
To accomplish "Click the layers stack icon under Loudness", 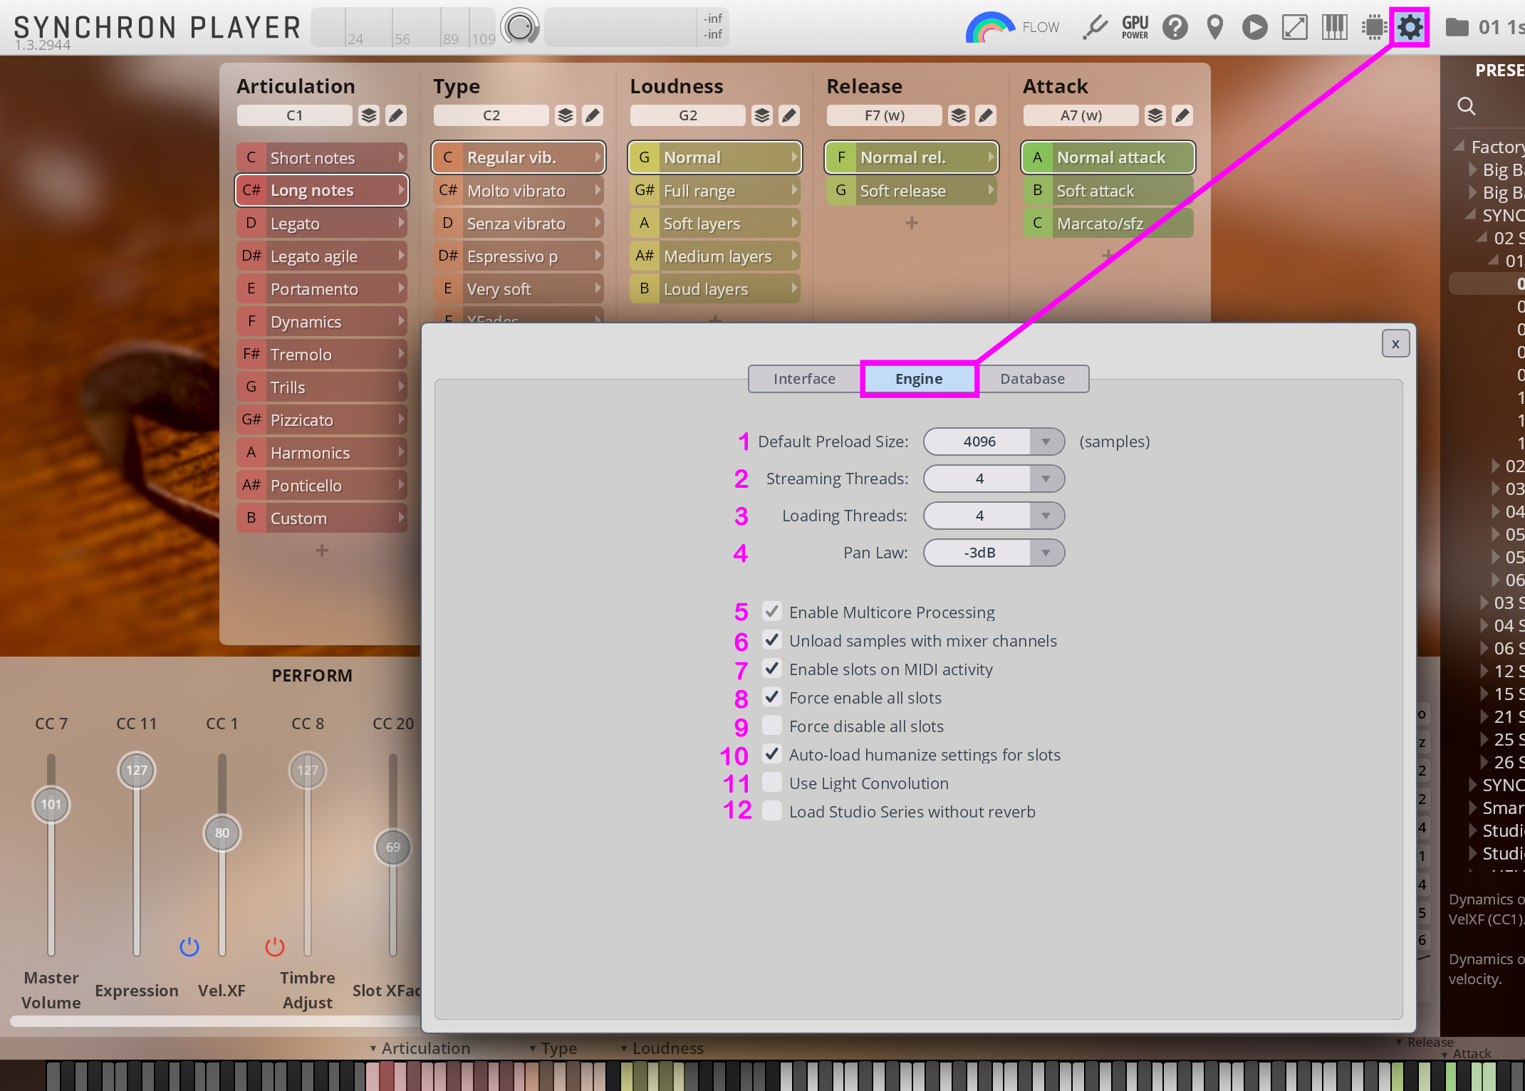I will coord(762,115).
